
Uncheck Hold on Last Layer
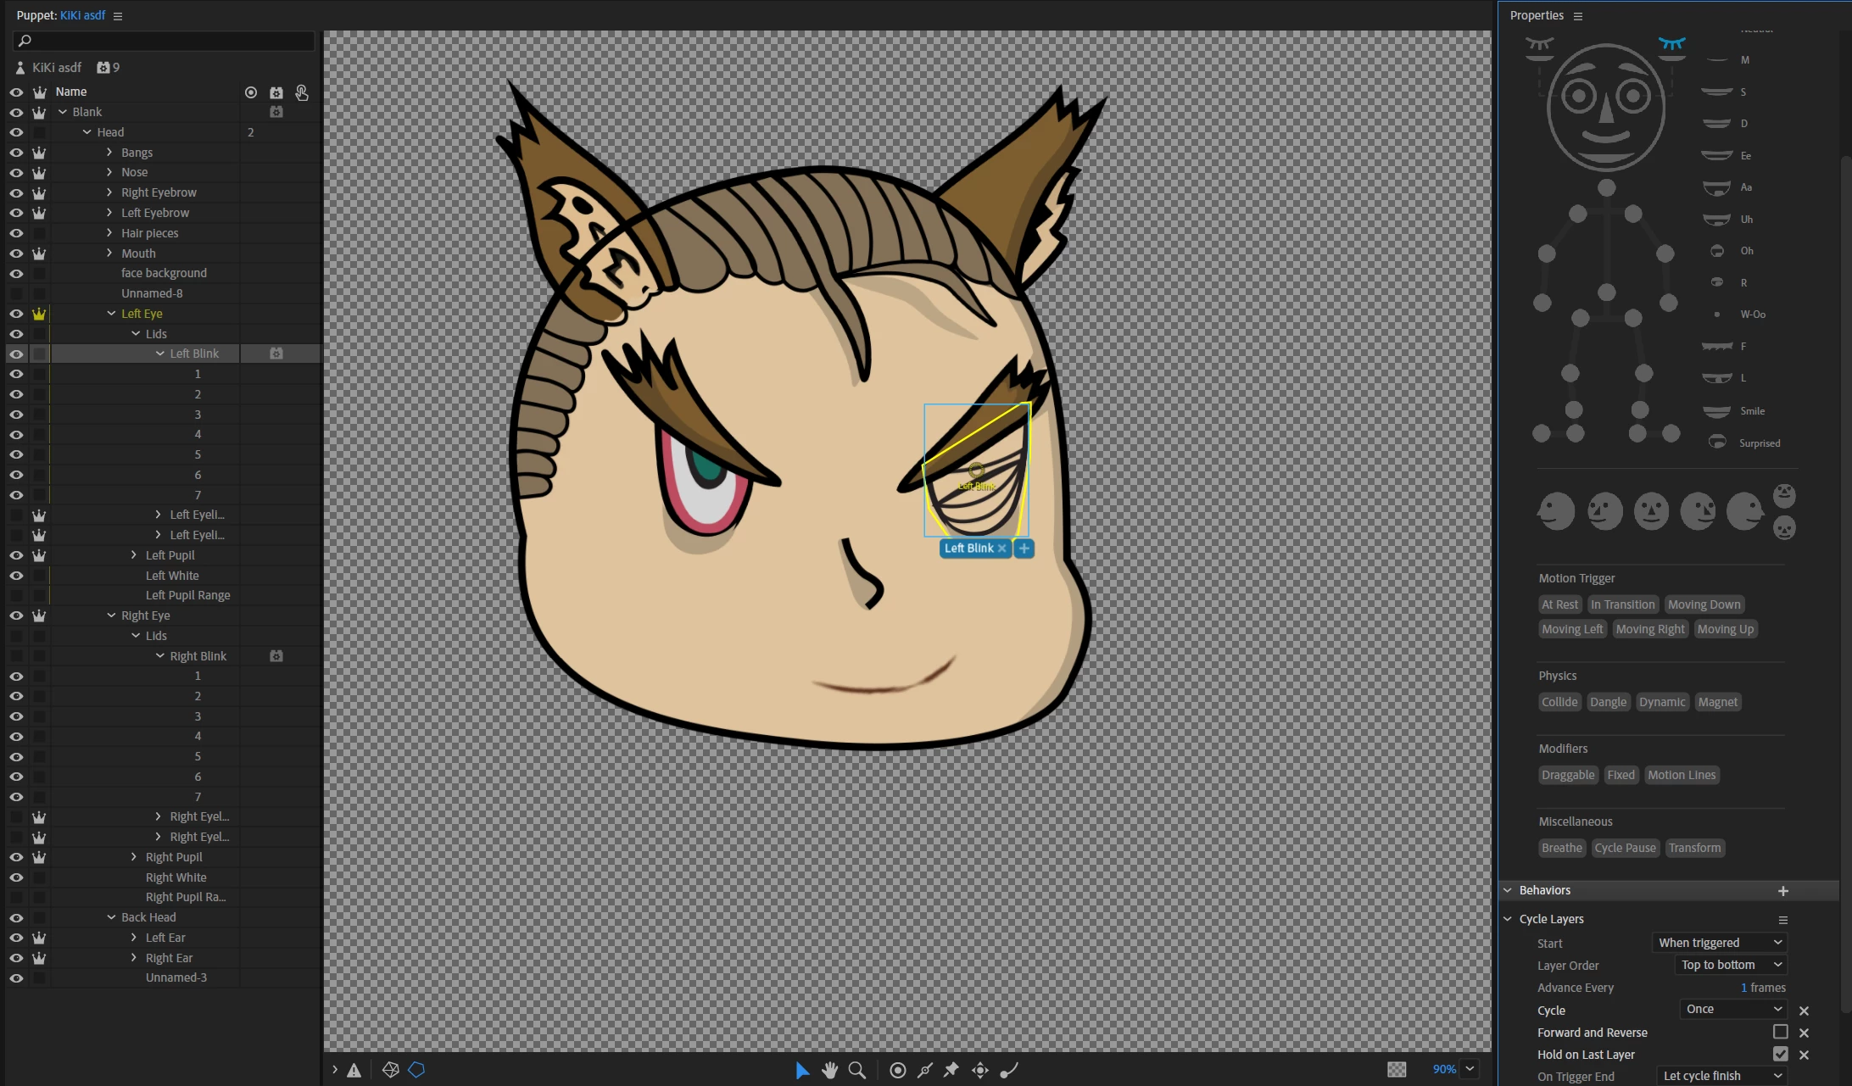[x=1780, y=1054]
